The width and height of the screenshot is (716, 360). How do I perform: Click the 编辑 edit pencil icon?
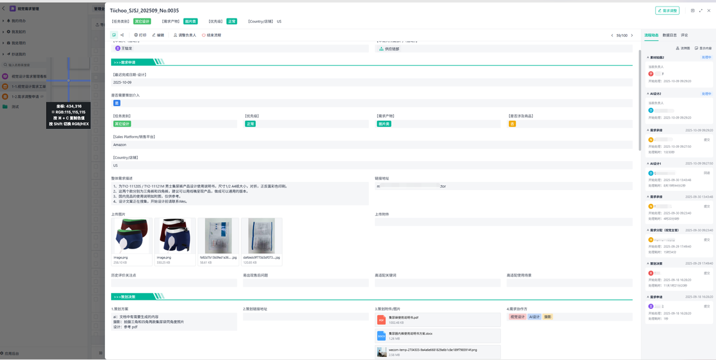point(154,35)
